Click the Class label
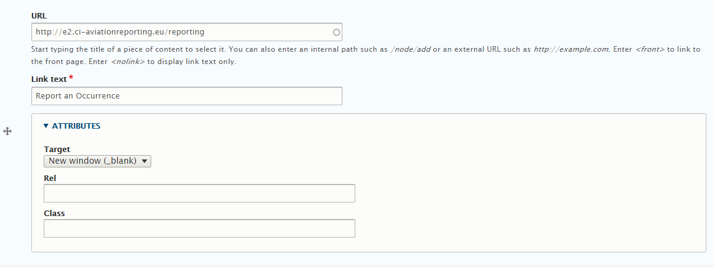Viewport: 715px width, 269px height. click(x=54, y=213)
